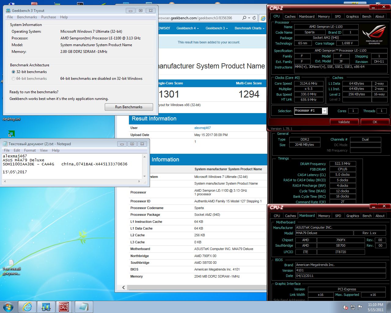Viewport: 391px width, 313px height.
Task: Open Format menu in Notepad
Action: (30, 150)
